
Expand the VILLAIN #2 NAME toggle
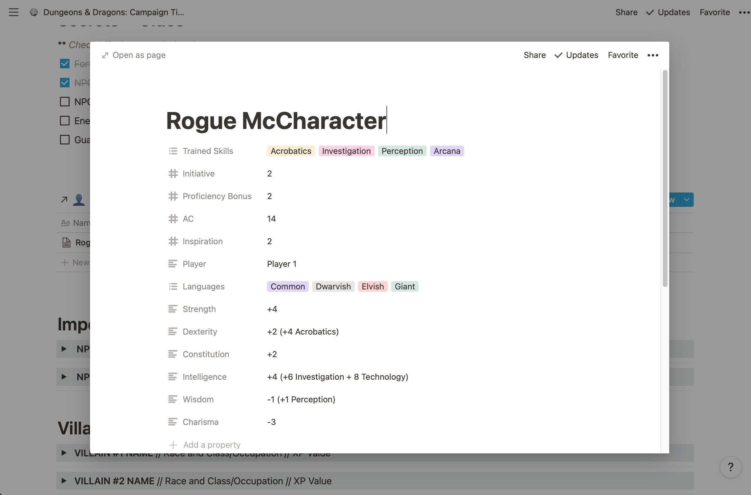click(x=64, y=481)
